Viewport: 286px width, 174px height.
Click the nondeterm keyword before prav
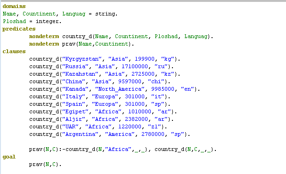pos(44,44)
